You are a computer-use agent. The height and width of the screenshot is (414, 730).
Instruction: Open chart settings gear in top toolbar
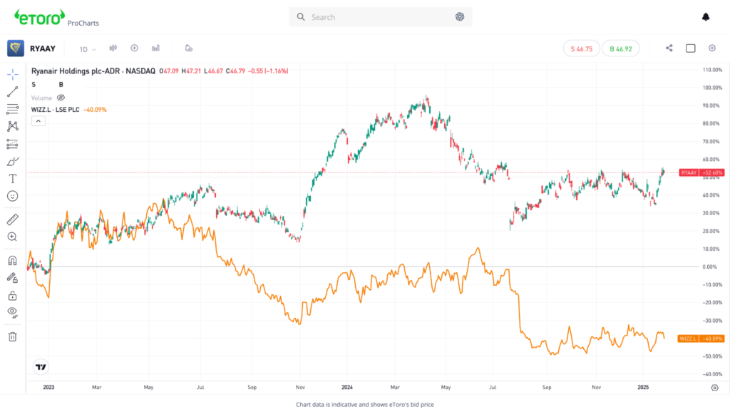[712, 48]
